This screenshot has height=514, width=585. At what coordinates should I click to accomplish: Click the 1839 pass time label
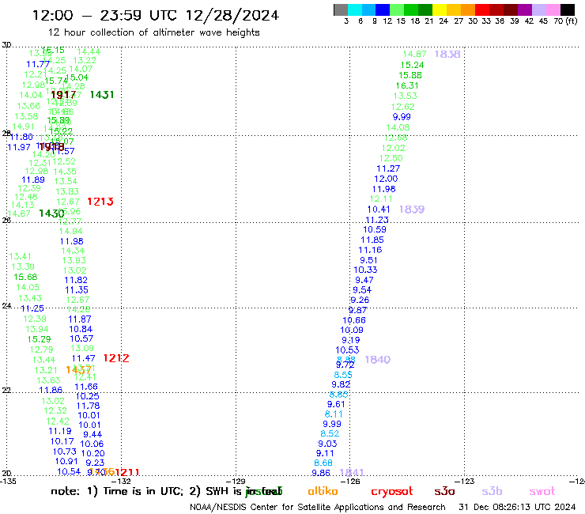[x=412, y=210]
